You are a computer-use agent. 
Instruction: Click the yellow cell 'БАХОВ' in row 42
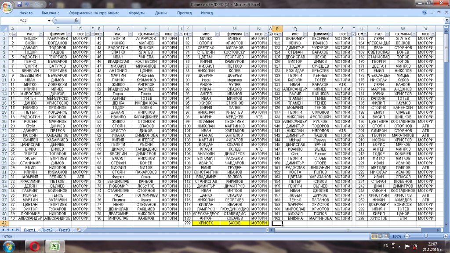[x=234, y=223]
